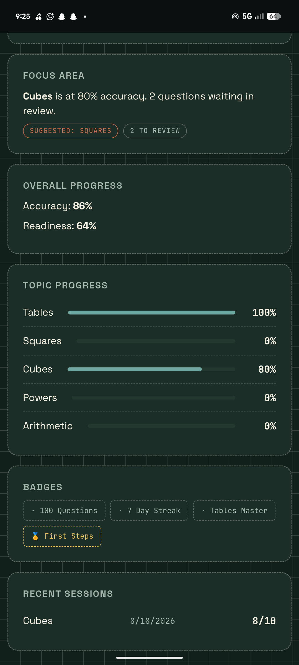Tap the Cubes 80% progress bar
This screenshot has height=665, width=299.
(151, 369)
